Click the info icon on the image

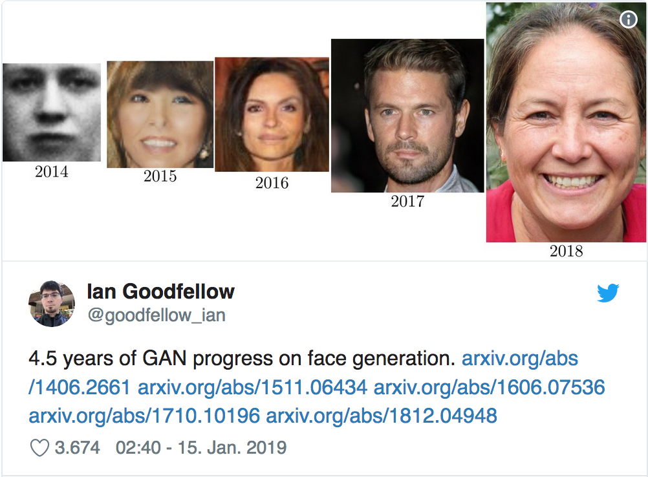[628, 20]
